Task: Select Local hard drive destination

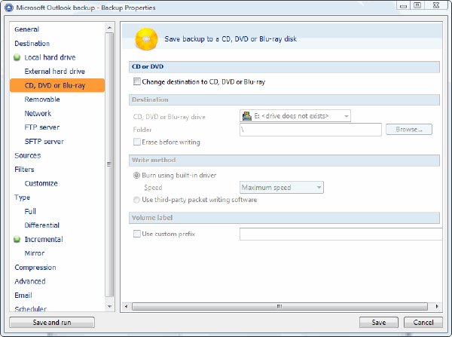Action: [50, 57]
